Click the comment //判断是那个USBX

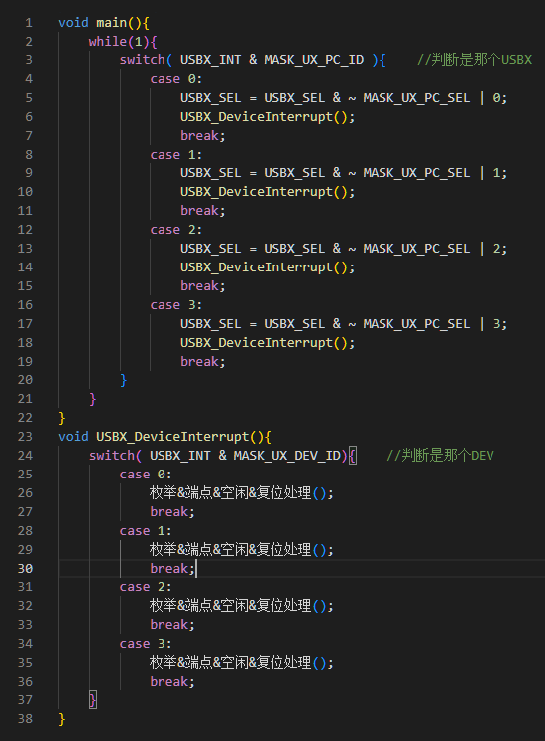(x=474, y=60)
